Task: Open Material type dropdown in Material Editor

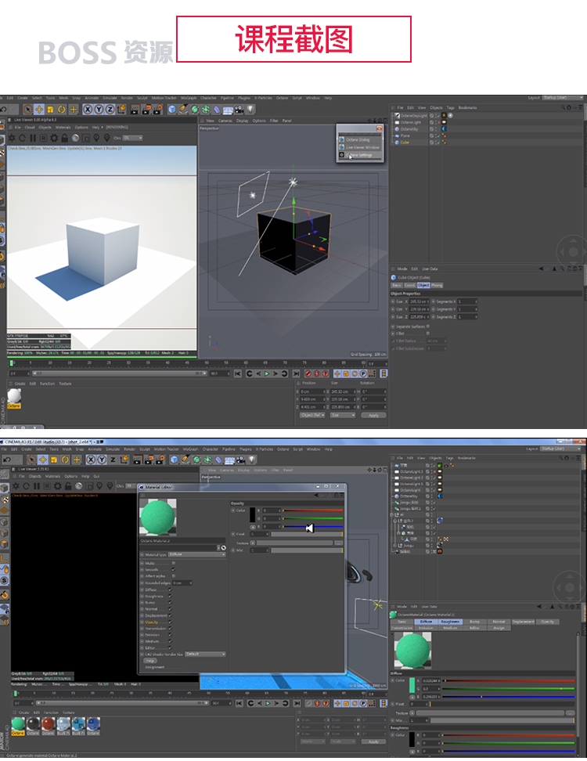Action: coord(196,554)
